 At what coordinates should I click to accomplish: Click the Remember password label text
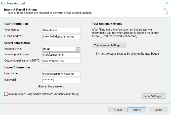tap(52, 86)
